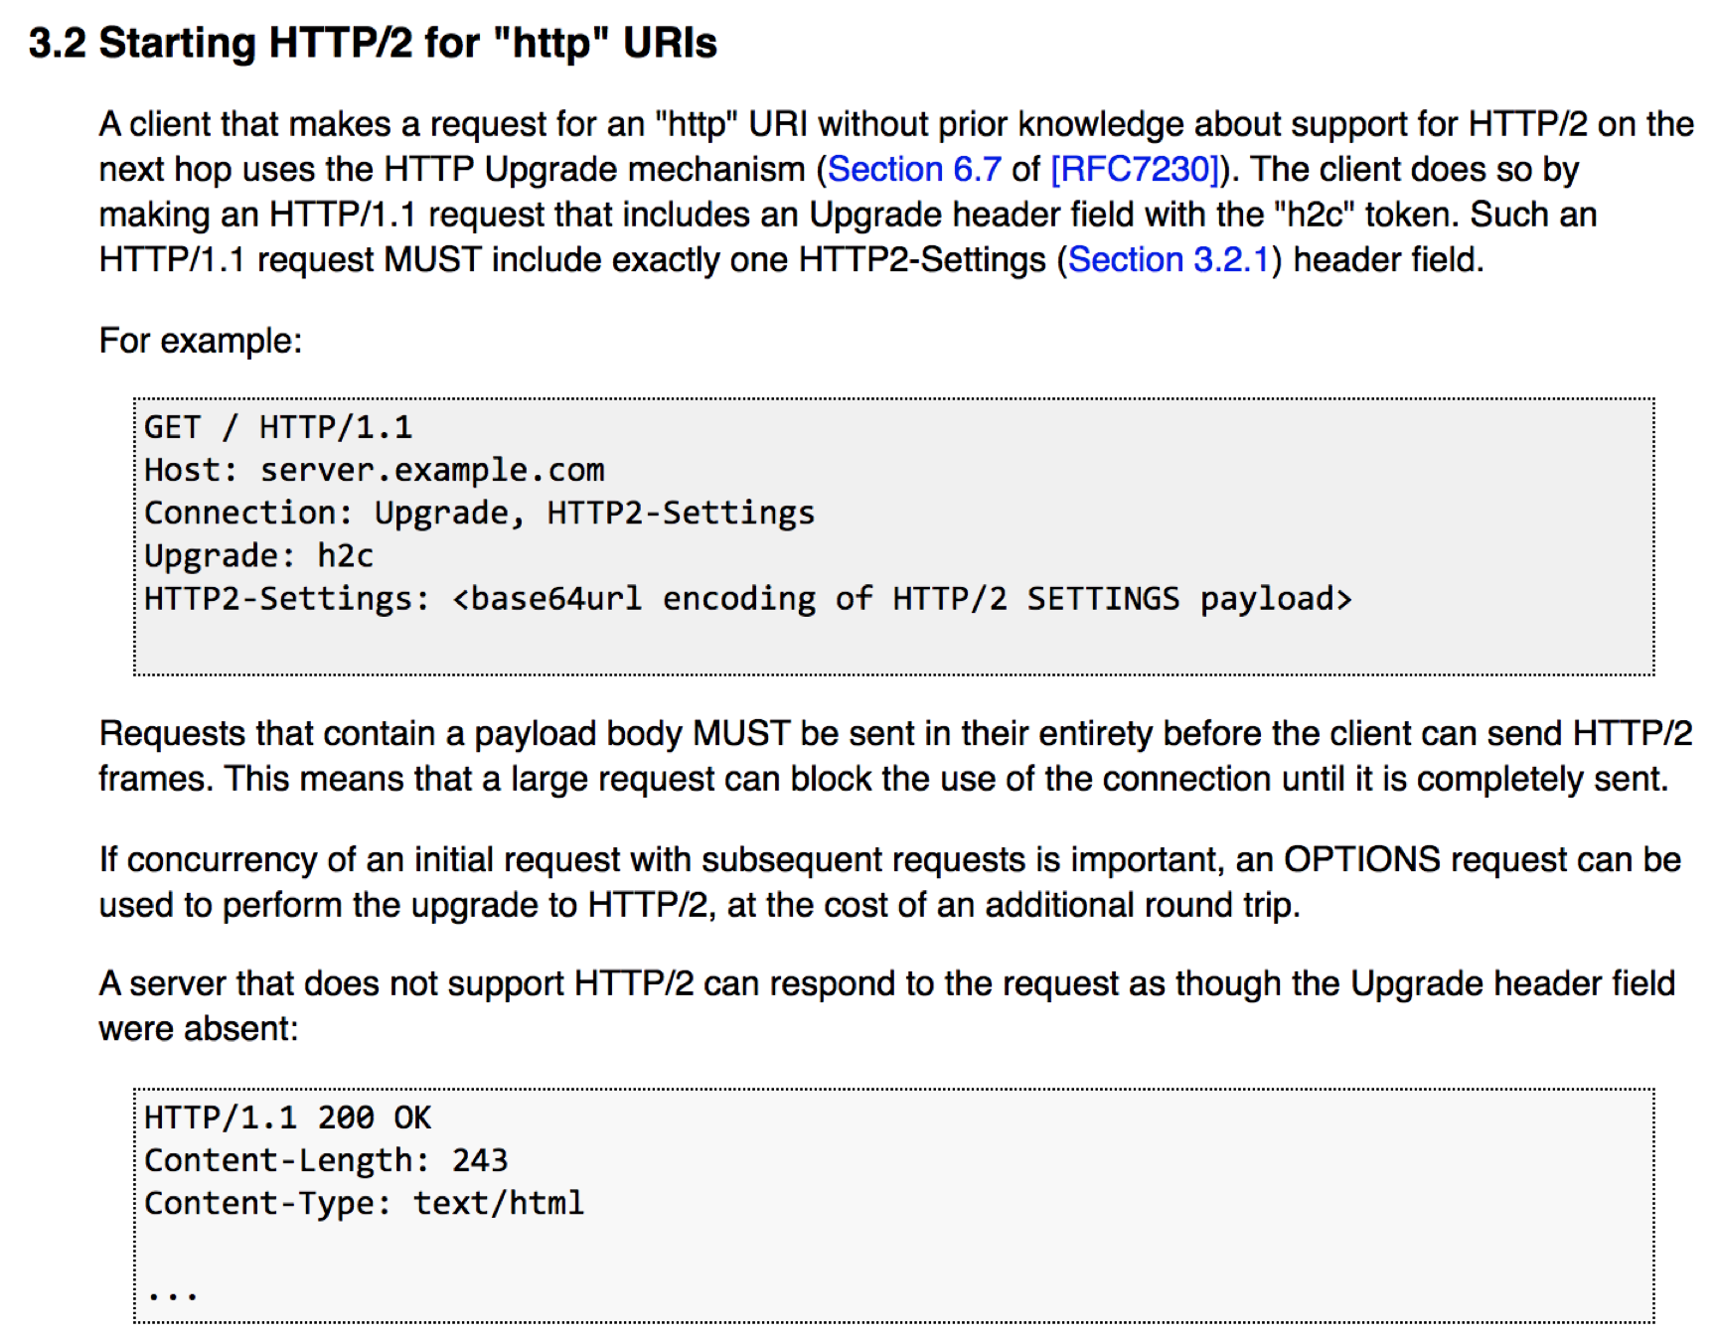This screenshot has height=1338, width=1717.
Task: Click the Content-Type: text/html line
Action: click(x=365, y=1203)
